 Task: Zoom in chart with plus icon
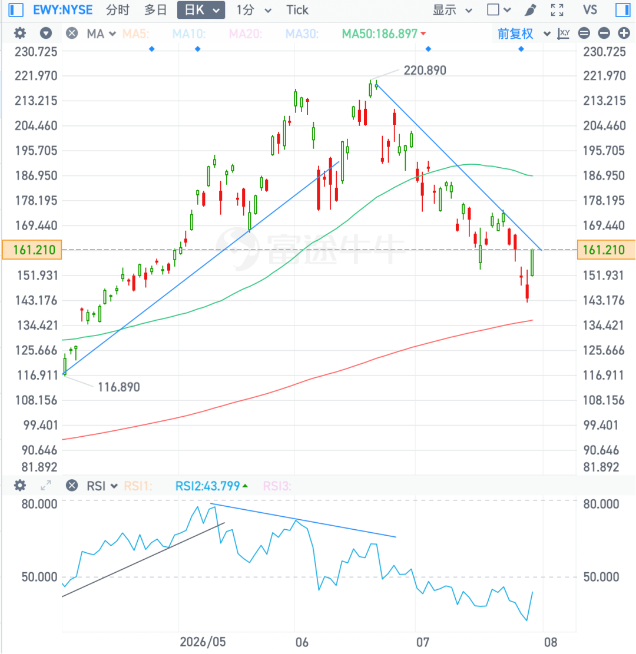[x=624, y=33]
